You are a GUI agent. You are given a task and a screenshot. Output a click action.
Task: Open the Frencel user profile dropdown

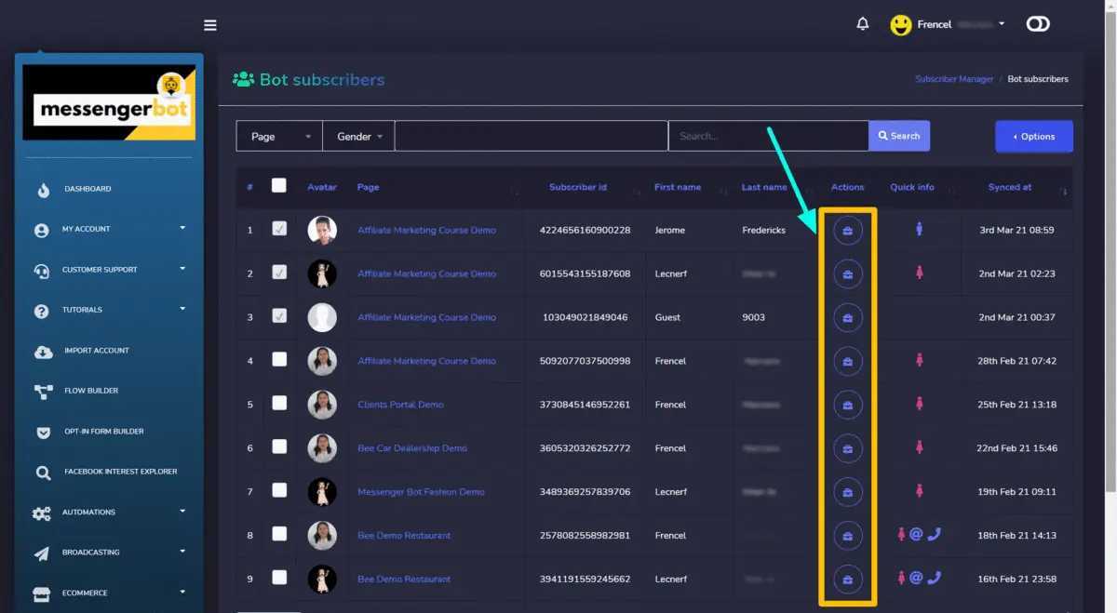coord(948,24)
